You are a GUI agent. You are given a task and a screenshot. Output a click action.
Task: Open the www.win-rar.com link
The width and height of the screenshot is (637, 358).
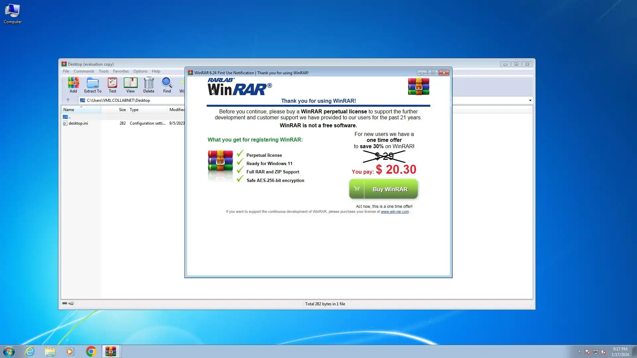coord(394,212)
